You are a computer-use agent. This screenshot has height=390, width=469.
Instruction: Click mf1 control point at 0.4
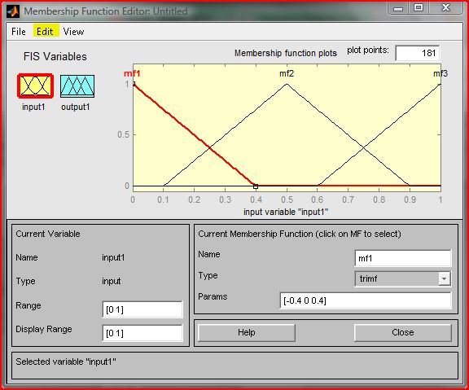256,186
